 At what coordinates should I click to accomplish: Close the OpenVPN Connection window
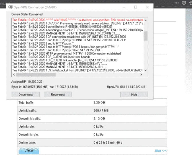pos(148,7)
